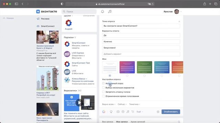Reload page with the refresh icon
Viewport: 220px width, 123px height.
point(153,4)
